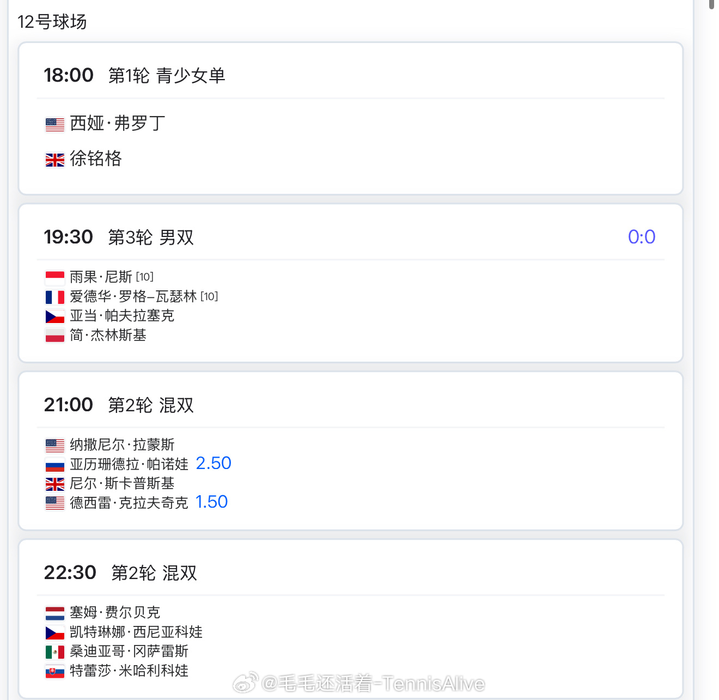Screen dimensions: 719x700
Task: Click Polish flag beside 简·杰林斯基
Action: tap(55, 336)
